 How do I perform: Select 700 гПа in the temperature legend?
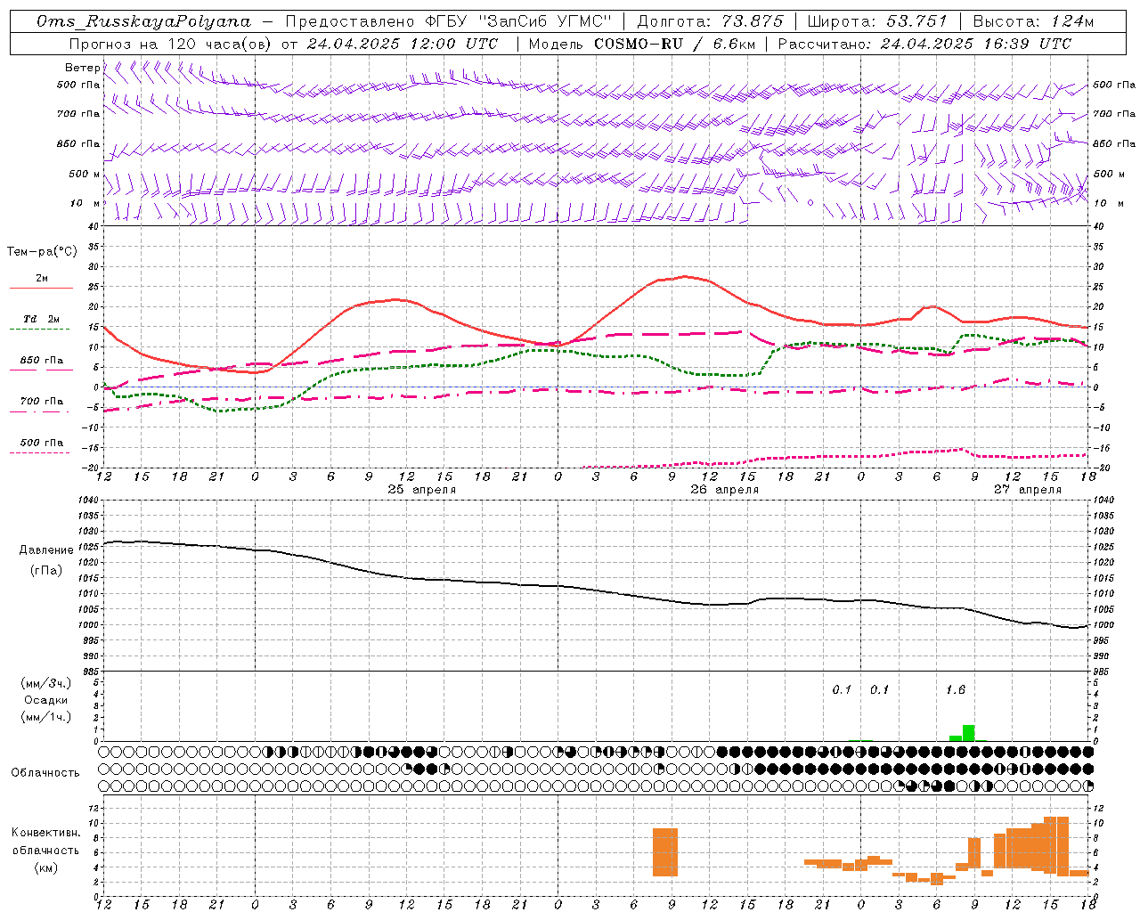point(42,401)
